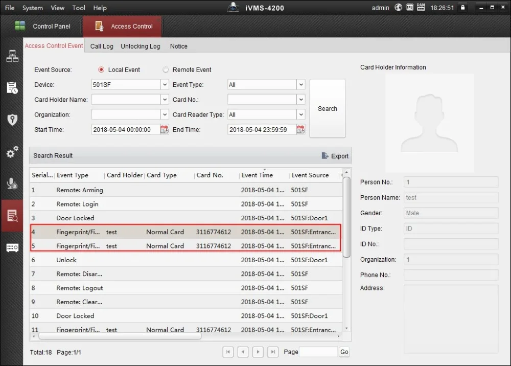Click the admin user label
The image size is (511, 366).
point(380,8)
